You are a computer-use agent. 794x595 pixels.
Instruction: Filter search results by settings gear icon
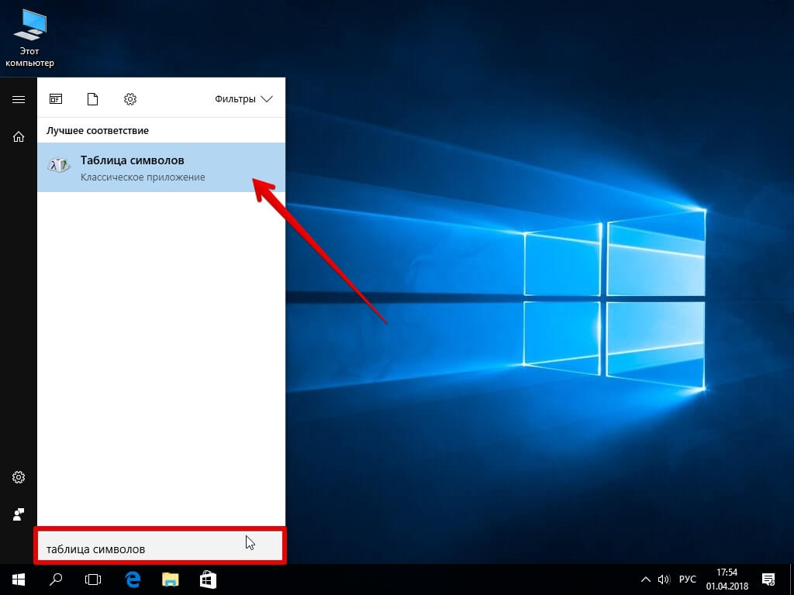click(x=130, y=99)
